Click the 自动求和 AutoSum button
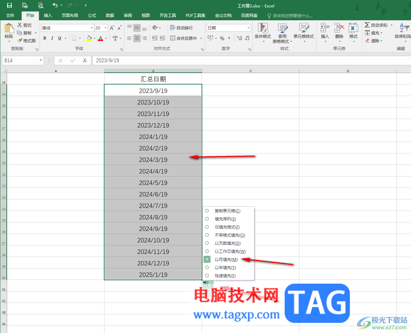The height and width of the screenshot is (333, 411). (x=376, y=25)
